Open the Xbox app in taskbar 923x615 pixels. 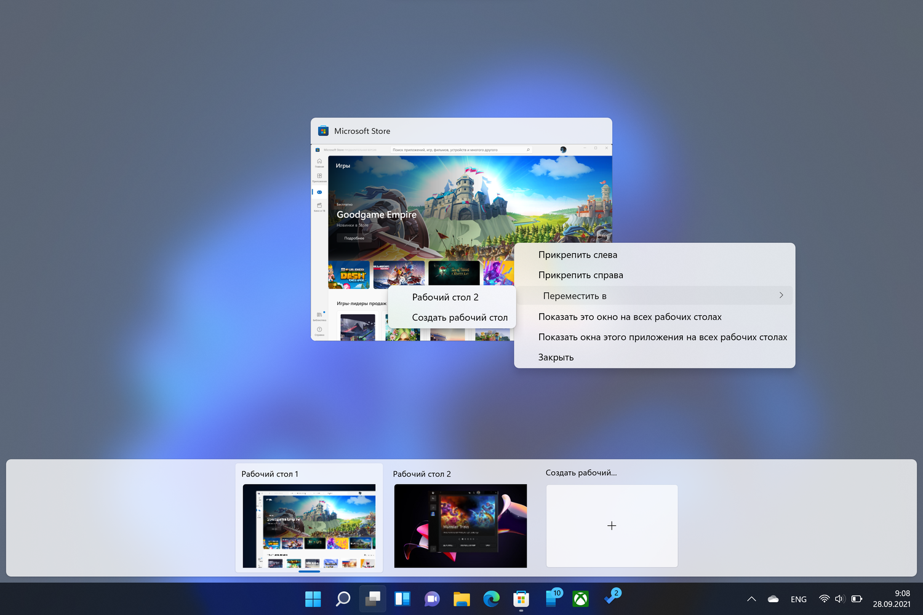[x=580, y=599]
